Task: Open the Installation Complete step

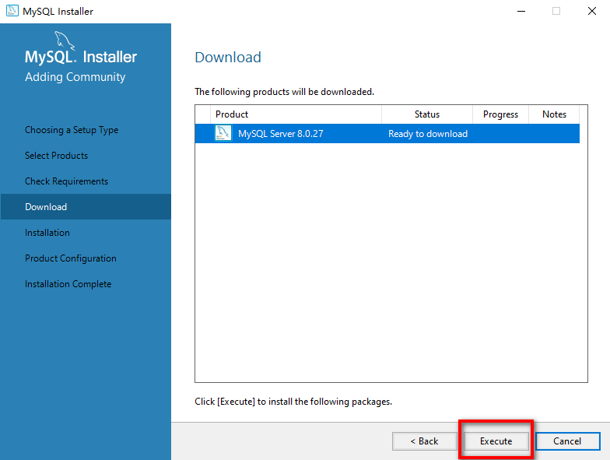Action: pyautogui.click(x=68, y=284)
